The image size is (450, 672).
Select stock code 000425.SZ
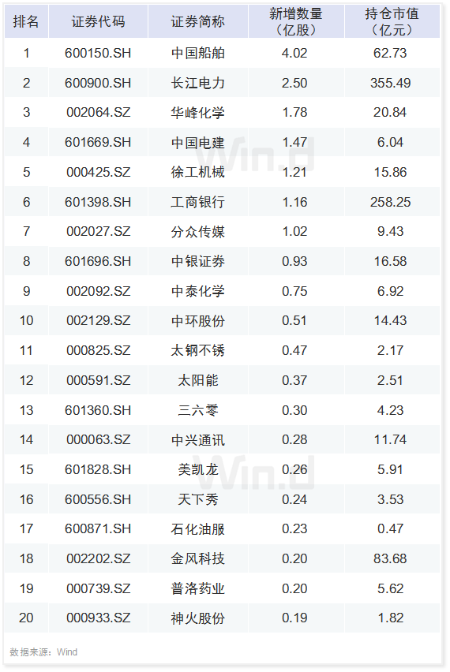(x=98, y=172)
